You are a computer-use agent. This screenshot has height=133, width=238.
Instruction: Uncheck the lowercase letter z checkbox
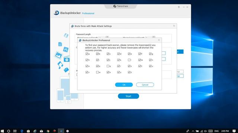point(129,72)
